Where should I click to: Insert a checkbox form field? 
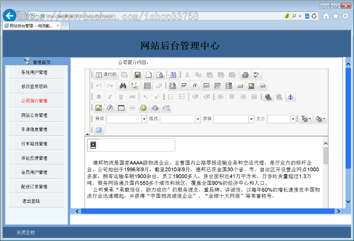(184, 85)
